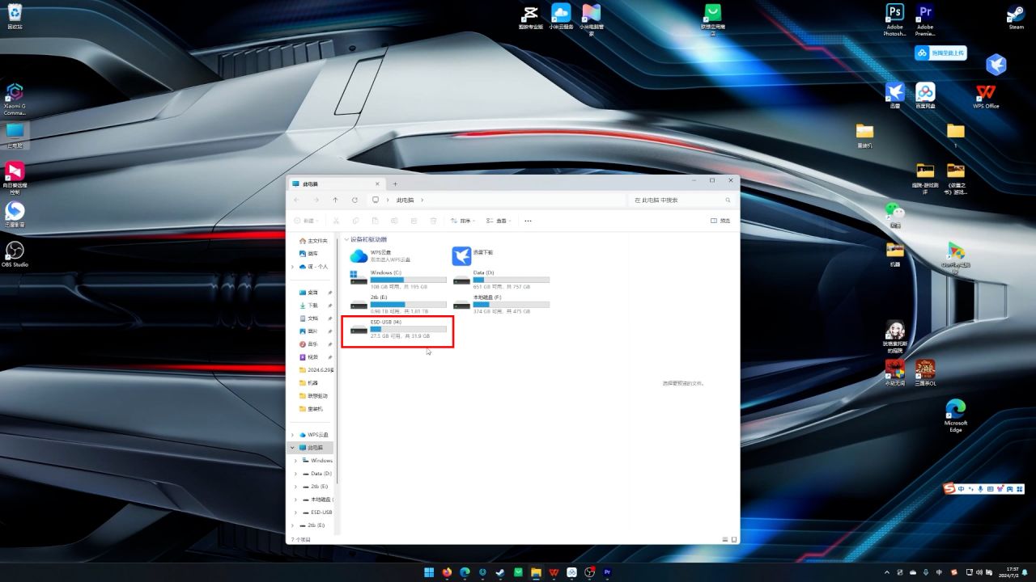
Task: Open the Recycle Bin on the desktop
Action: tap(15, 16)
